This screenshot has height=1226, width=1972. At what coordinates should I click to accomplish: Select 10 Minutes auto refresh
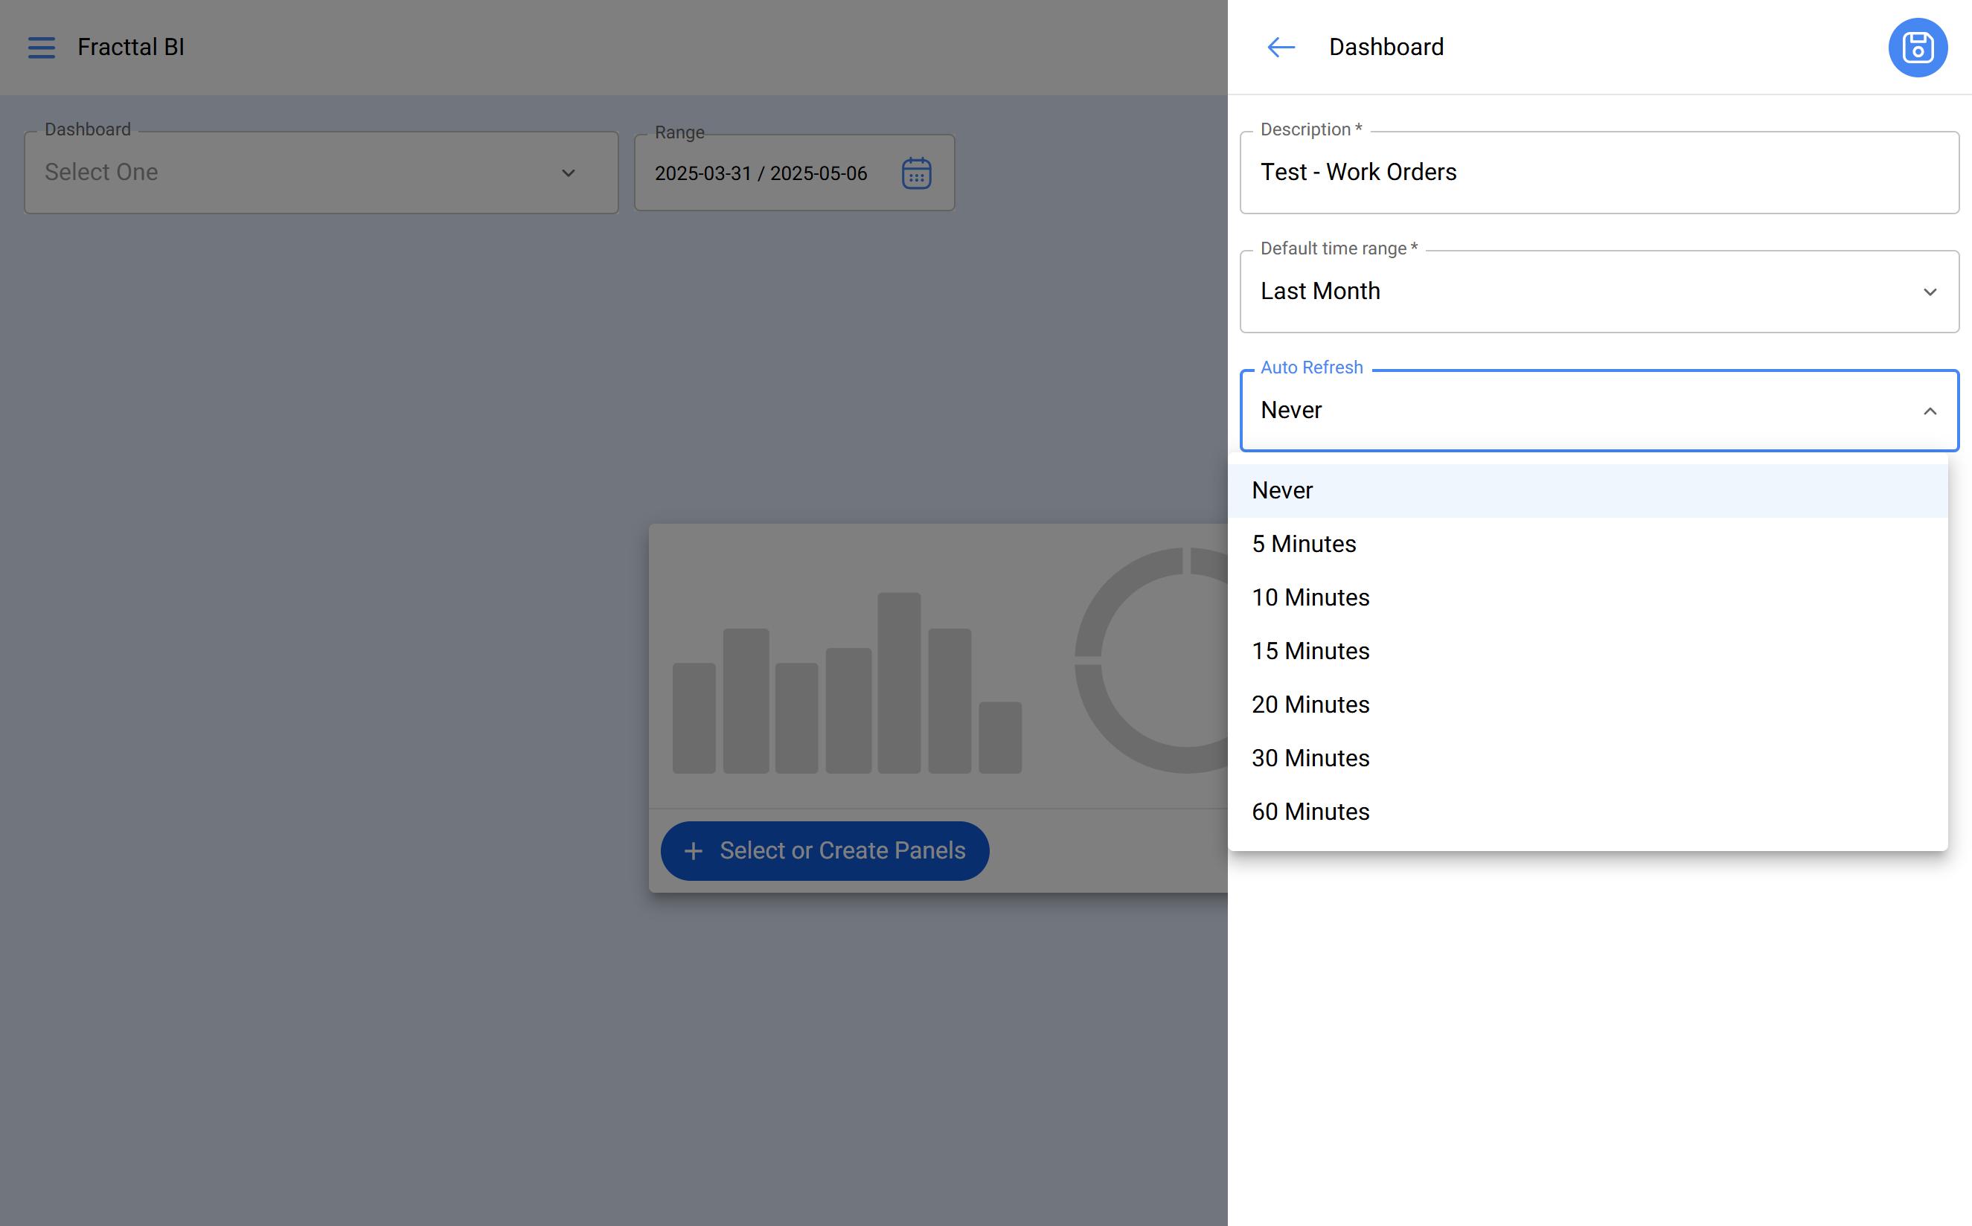pos(1588,597)
